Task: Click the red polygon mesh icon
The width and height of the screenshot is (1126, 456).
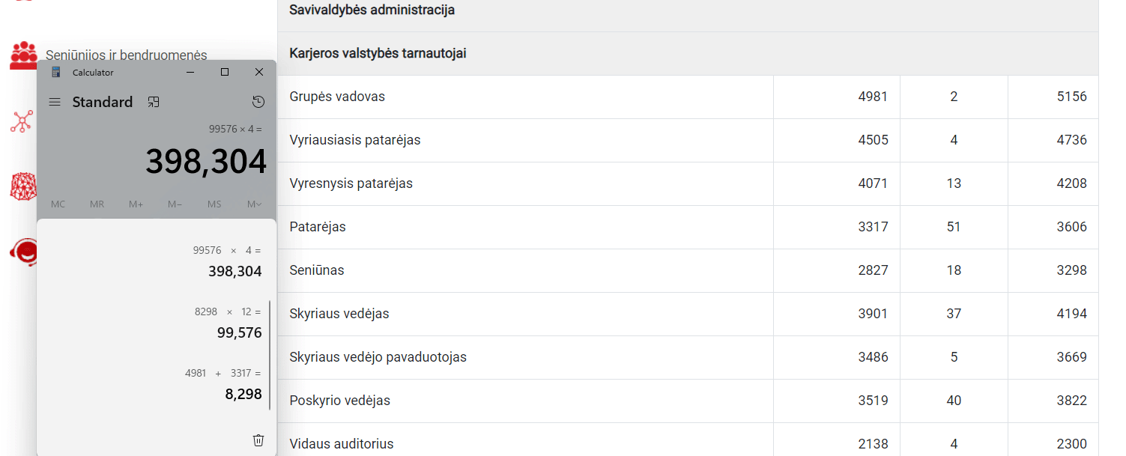Action: click(22, 186)
